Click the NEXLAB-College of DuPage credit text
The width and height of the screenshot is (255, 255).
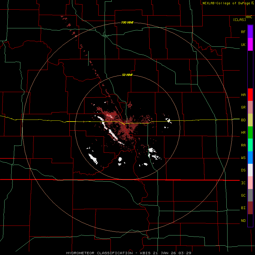click(x=226, y=3)
